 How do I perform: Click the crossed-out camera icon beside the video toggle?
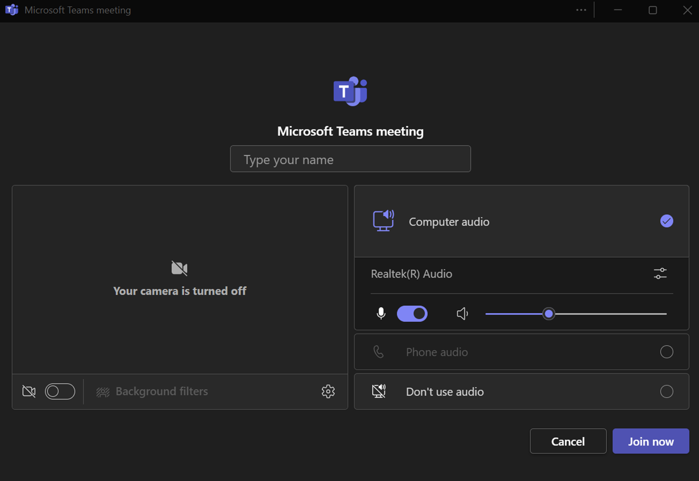coord(29,391)
